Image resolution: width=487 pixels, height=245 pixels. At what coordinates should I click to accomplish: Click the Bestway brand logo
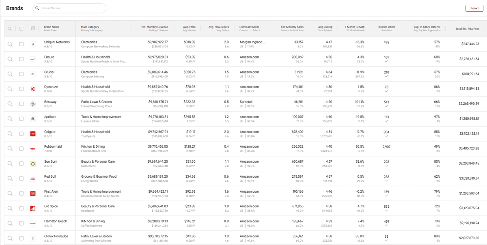click(33, 104)
